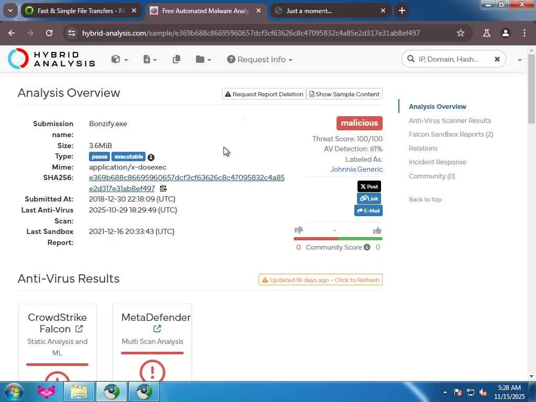Click the MetaDefender alert exclamation icon
This screenshot has height=402, width=536.
152,370
